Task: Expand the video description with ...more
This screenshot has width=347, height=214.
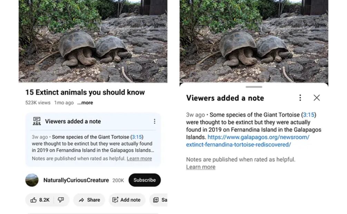Action: pyautogui.click(x=85, y=103)
